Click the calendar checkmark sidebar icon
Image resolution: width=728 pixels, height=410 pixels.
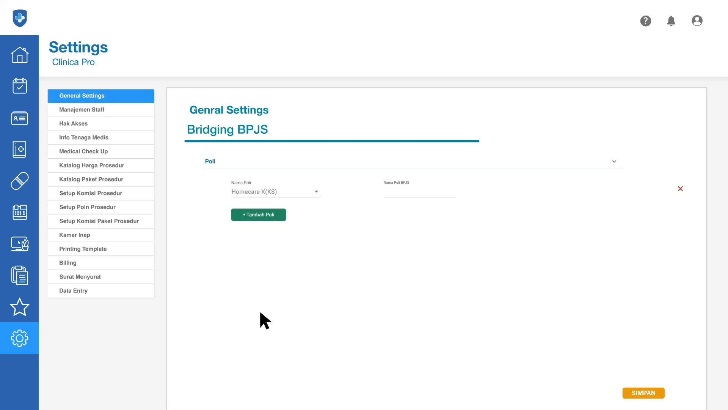click(19, 86)
